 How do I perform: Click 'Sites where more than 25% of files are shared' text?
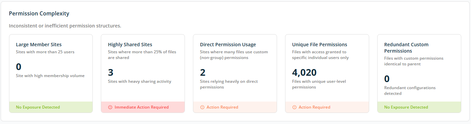coord(142,55)
